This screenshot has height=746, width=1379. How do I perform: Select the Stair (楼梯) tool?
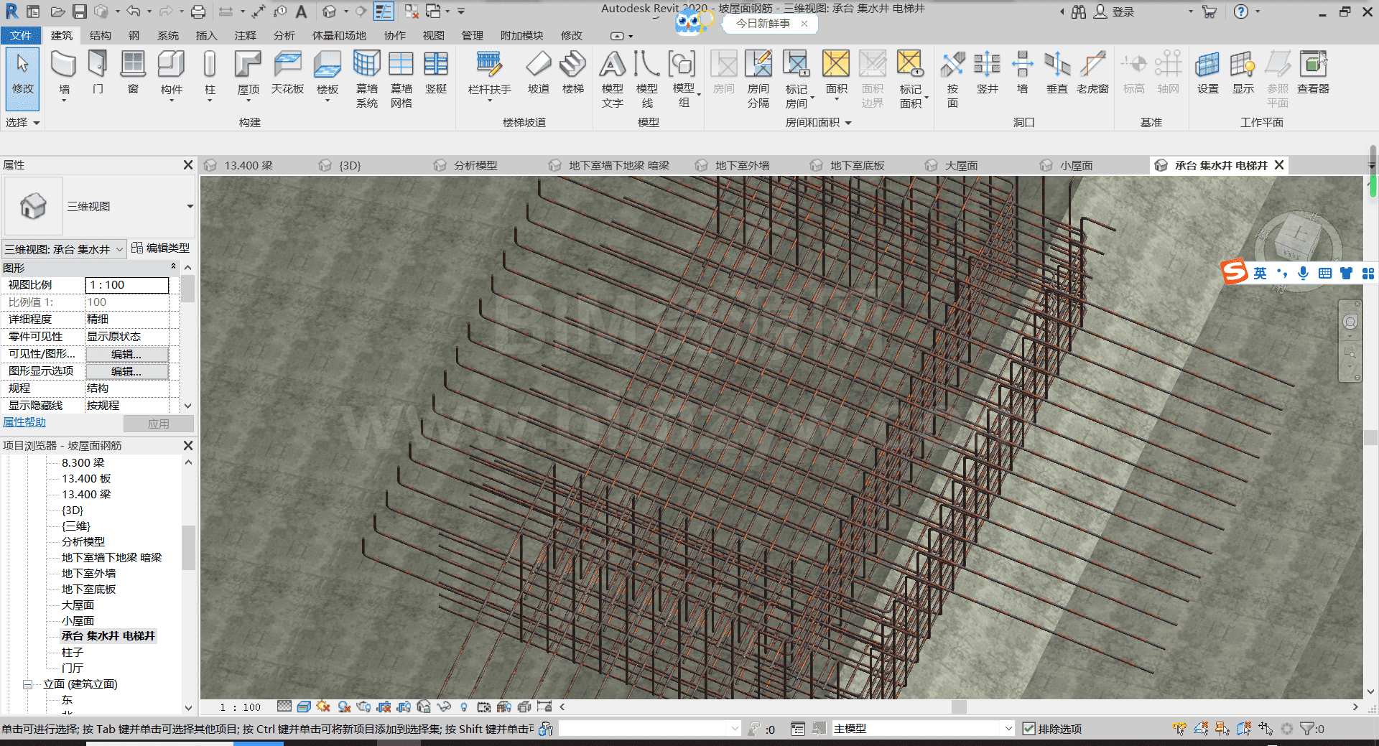(572, 73)
